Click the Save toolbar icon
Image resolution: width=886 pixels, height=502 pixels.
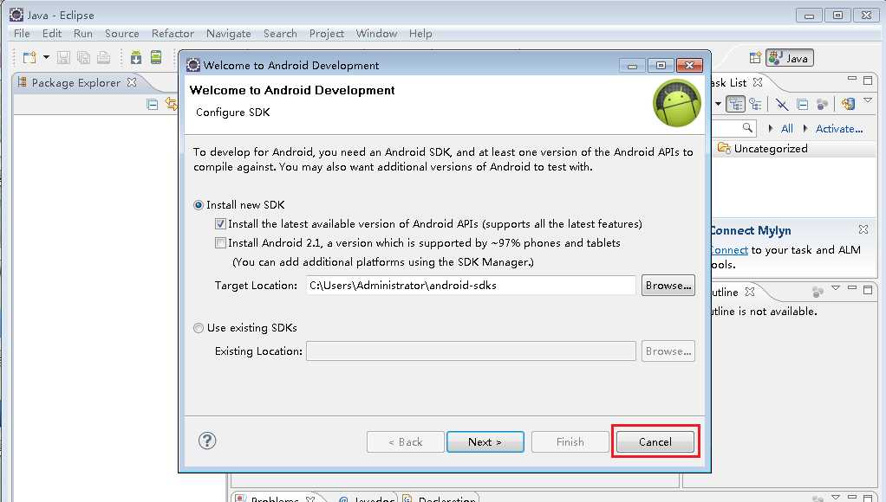click(63, 57)
